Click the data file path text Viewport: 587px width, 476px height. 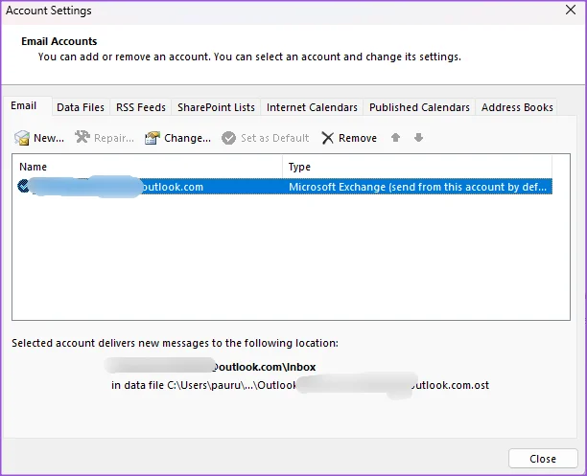tap(300, 385)
